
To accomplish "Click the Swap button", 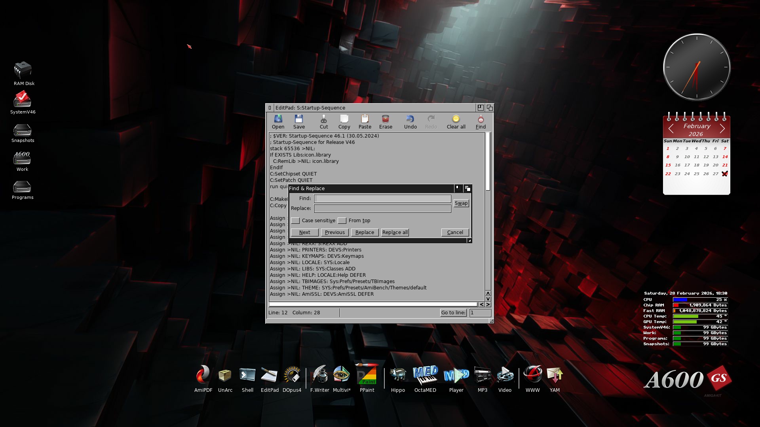I will coord(461,203).
